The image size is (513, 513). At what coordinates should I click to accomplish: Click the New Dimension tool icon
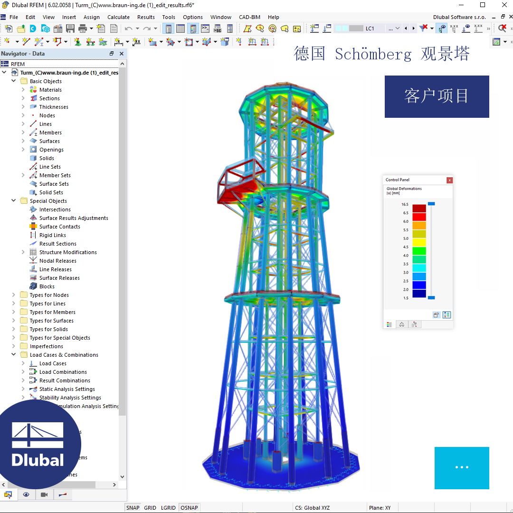click(x=118, y=41)
